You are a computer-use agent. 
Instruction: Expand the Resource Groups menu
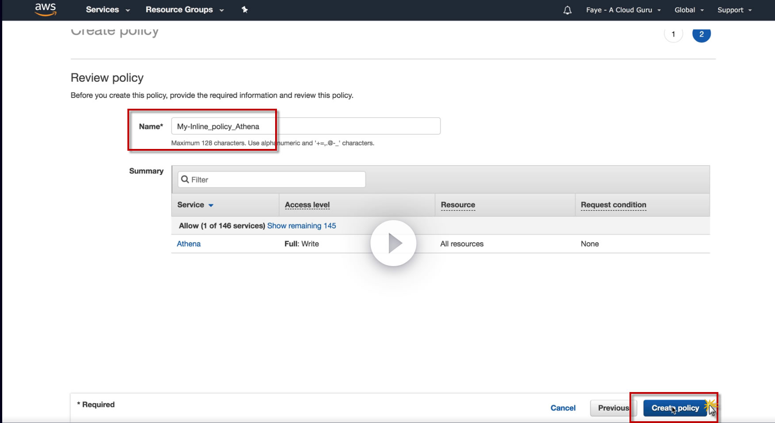pyautogui.click(x=184, y=10)
